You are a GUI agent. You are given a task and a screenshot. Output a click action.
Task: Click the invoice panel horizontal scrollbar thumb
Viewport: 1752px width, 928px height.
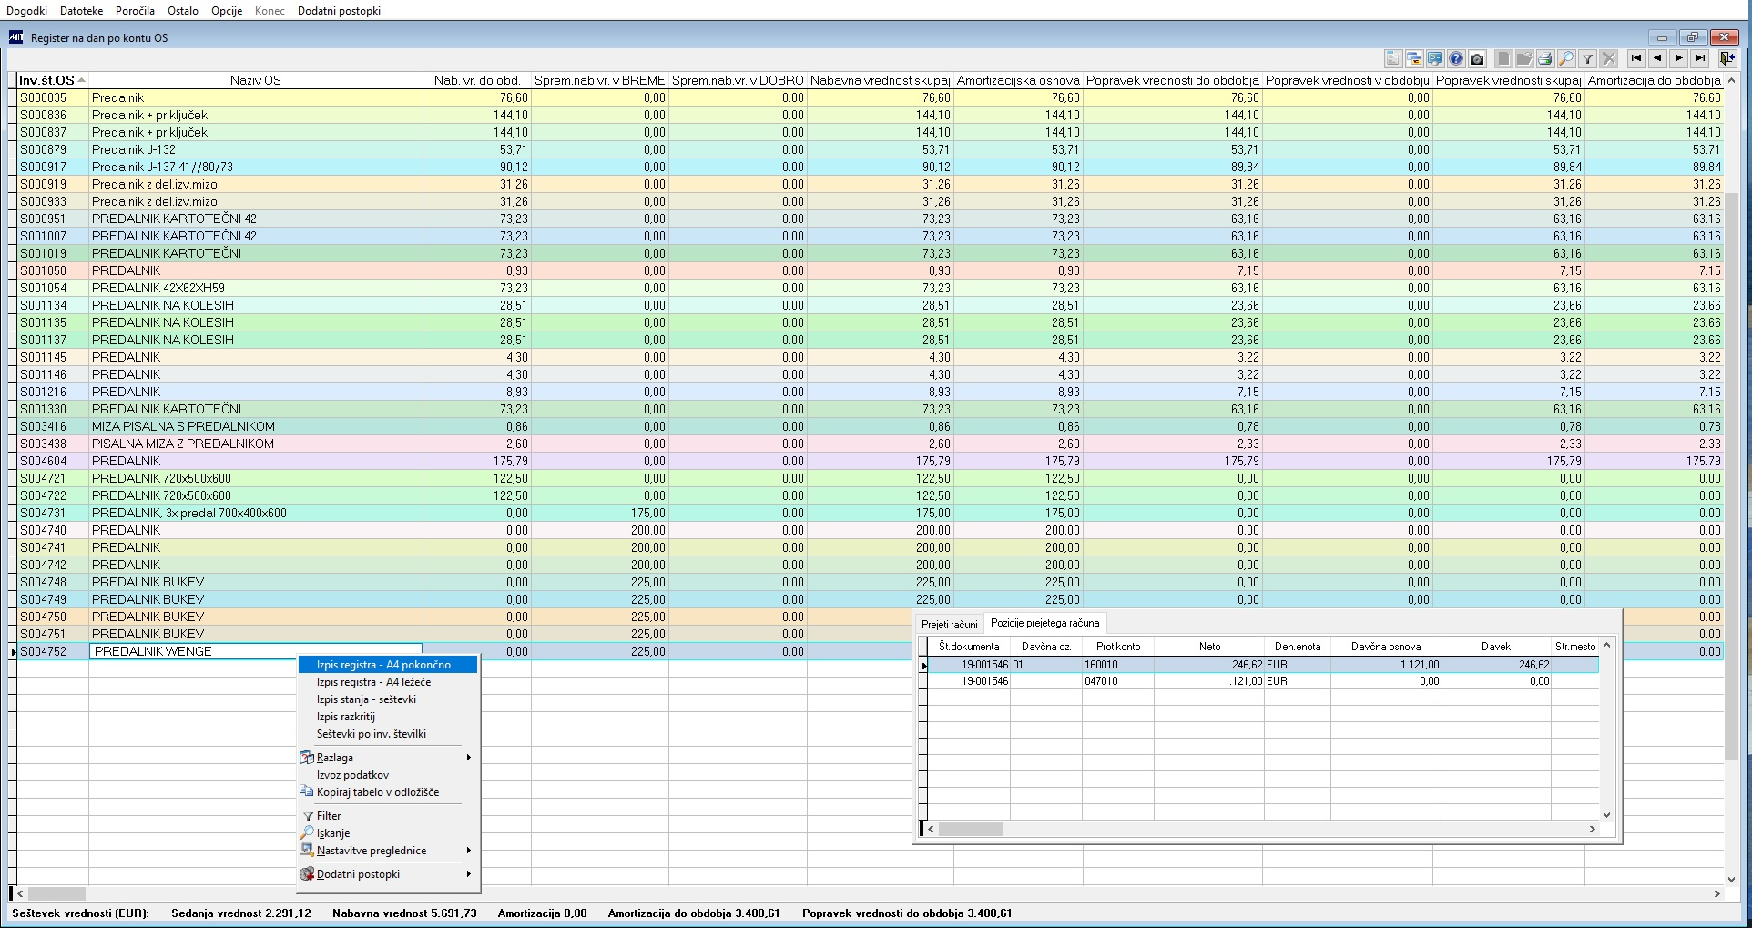click(971, 830)
